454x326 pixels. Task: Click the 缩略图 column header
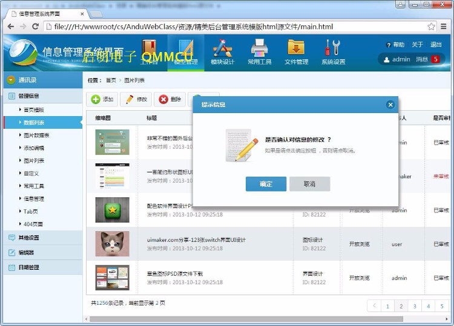tap(103, 118)
